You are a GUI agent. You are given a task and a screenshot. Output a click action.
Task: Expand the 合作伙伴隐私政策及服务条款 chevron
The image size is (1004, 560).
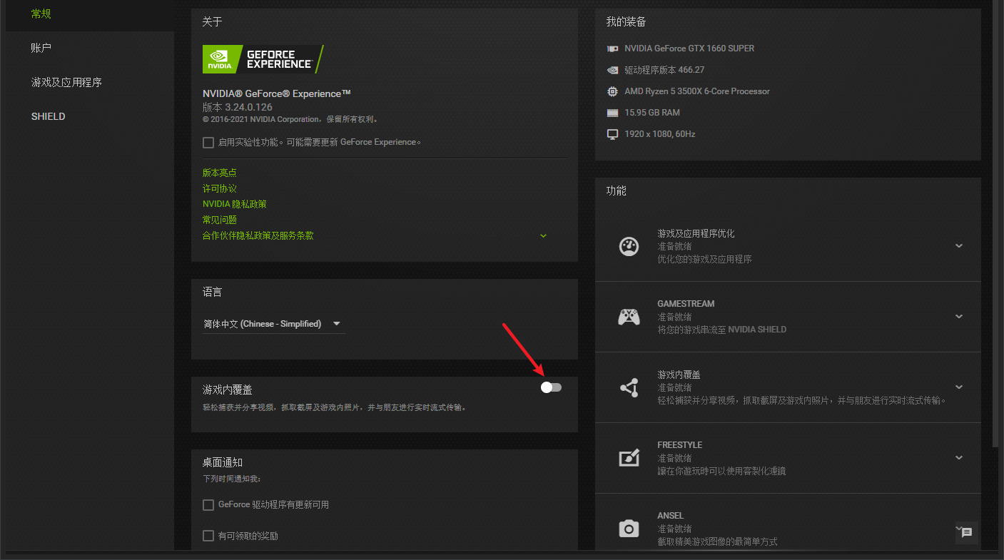(543, 236)
